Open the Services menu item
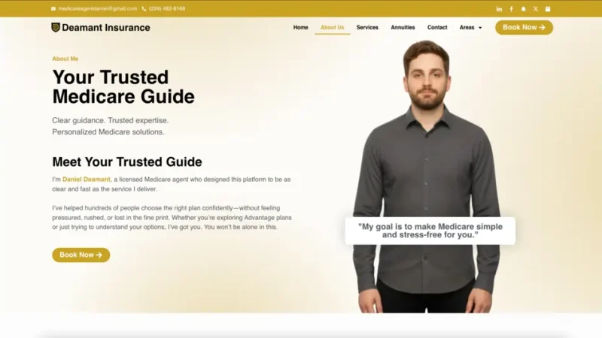This screenshot has width=602, height=338. coord(367,28)
